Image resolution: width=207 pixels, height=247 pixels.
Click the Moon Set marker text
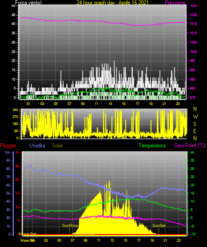click(x=28, y=234)
